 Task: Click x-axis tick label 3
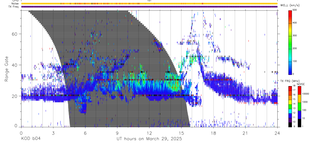53,133
